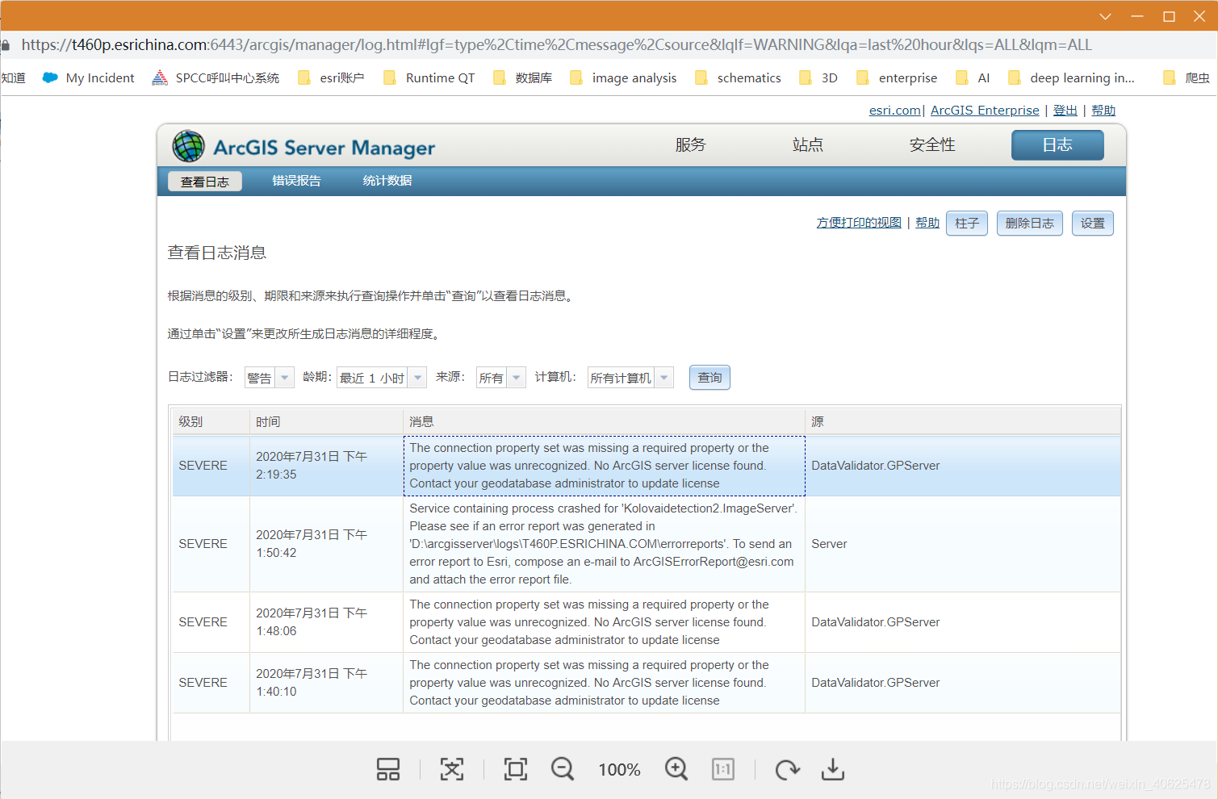Sort by the 时间 column header
The width and height of the screenshot is (1218, 799).
pyautogui.click(x=326, y=421)
